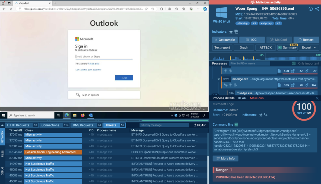Click the More Info button

(x=225, y=159)
